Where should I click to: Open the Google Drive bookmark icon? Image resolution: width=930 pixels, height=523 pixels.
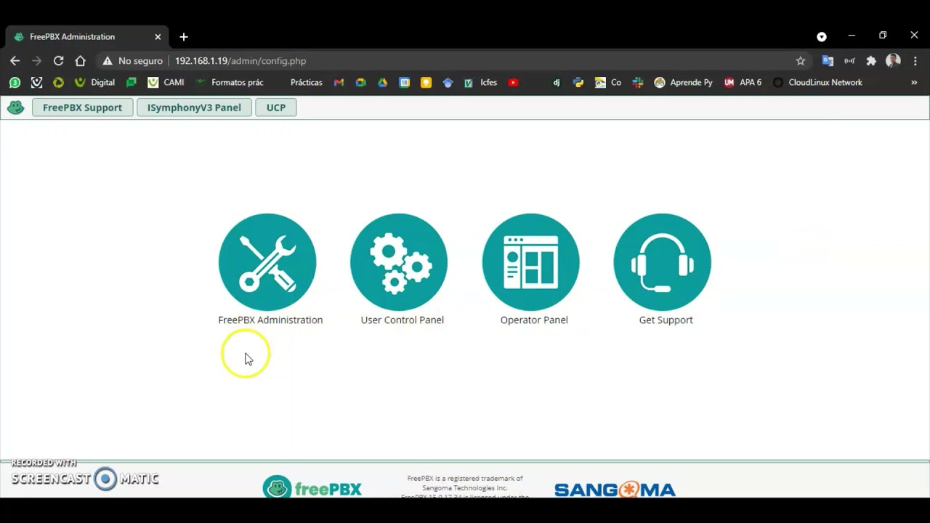click(x=382, y=83)
